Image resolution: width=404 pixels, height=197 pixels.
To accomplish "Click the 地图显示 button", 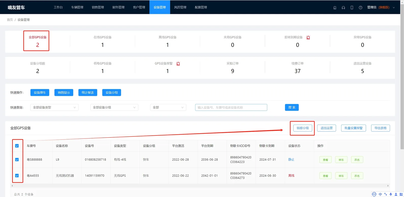I will [x=64, y=93].
